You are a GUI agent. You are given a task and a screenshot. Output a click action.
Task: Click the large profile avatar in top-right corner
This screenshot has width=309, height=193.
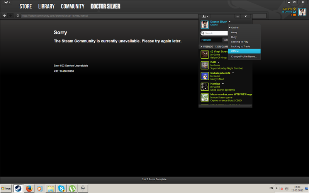pyautogui.click(x=302, y=12)
